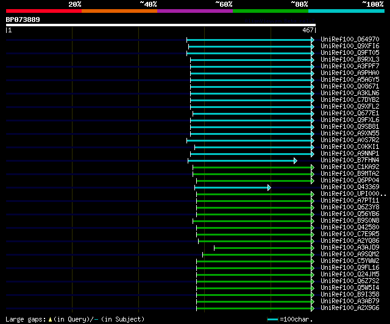Click UniRef100_Q5W5I4 hit name

pos(350,288)
